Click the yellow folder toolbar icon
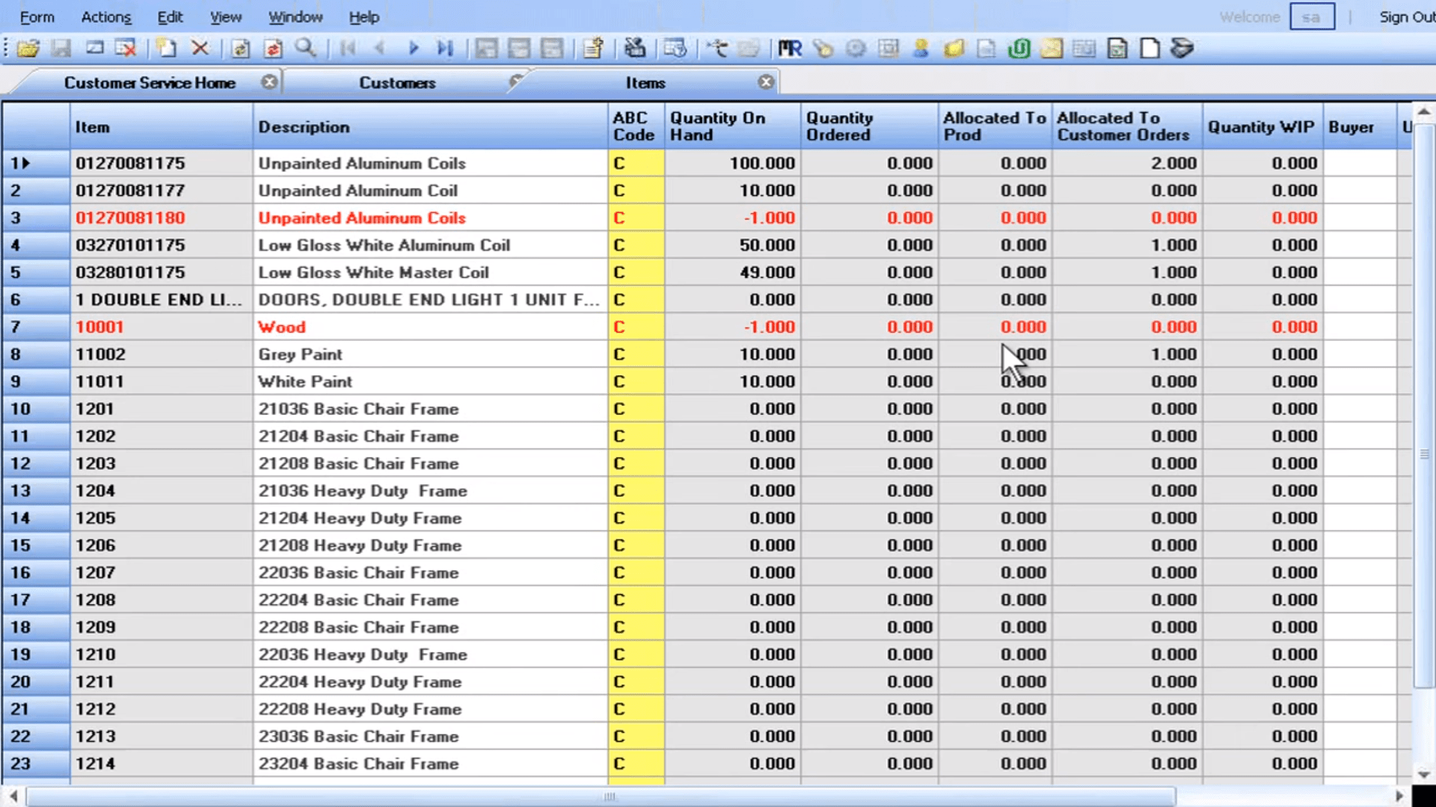The height and width of the screenshot is (807, 1436). (954, 49)
